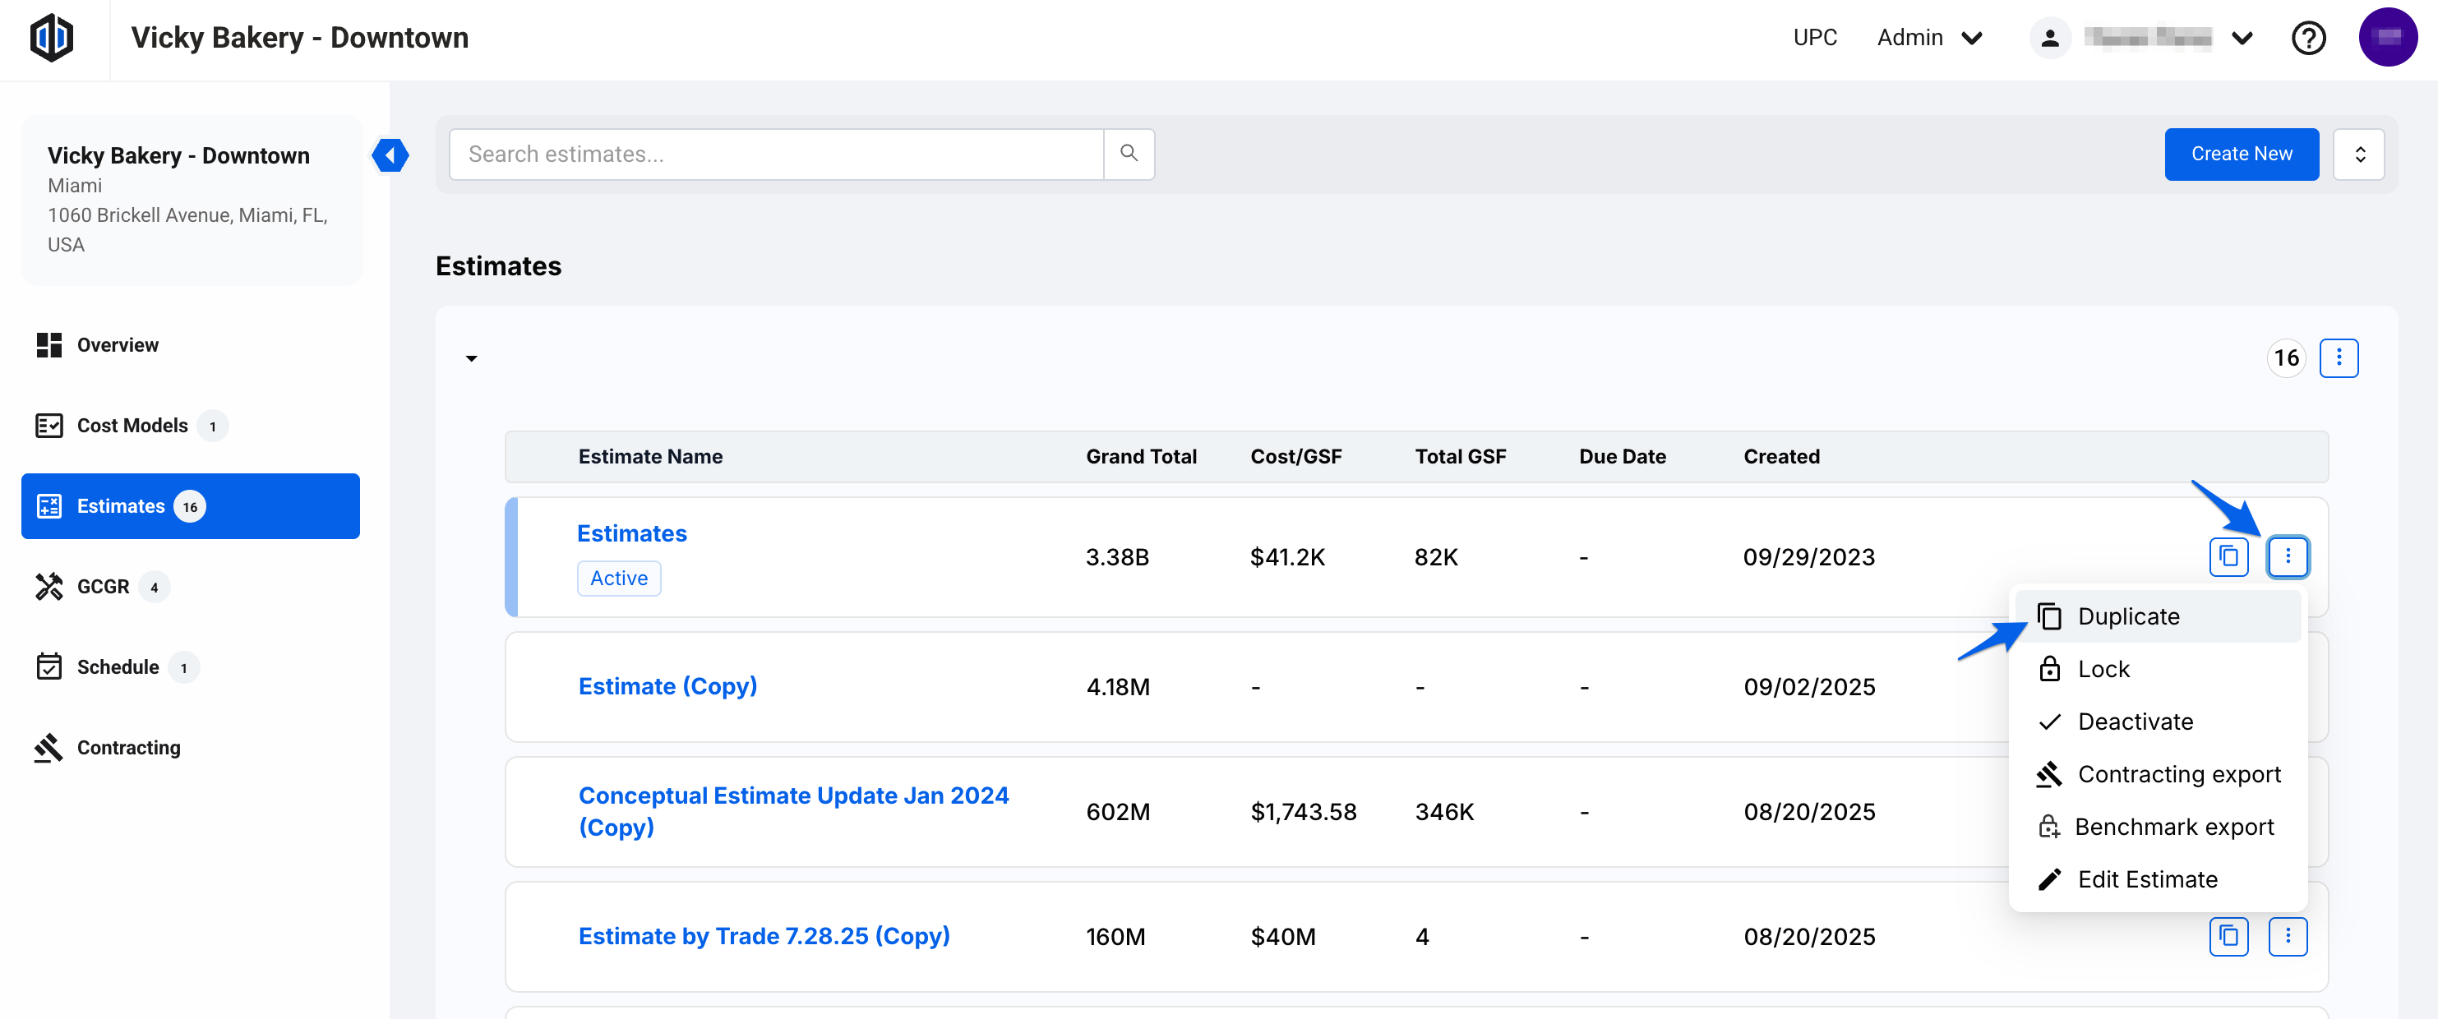Image resolution: width=2438 pixels, height=1019 pixels.
Task: Click the app logo in header
Action: 52,38
